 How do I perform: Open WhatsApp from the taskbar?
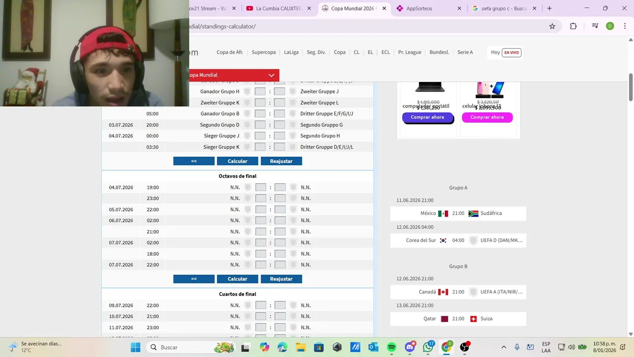428,347
